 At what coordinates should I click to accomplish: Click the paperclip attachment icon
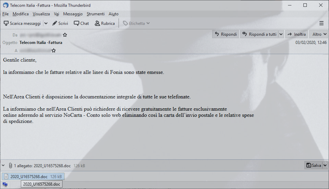click(10, 166)
